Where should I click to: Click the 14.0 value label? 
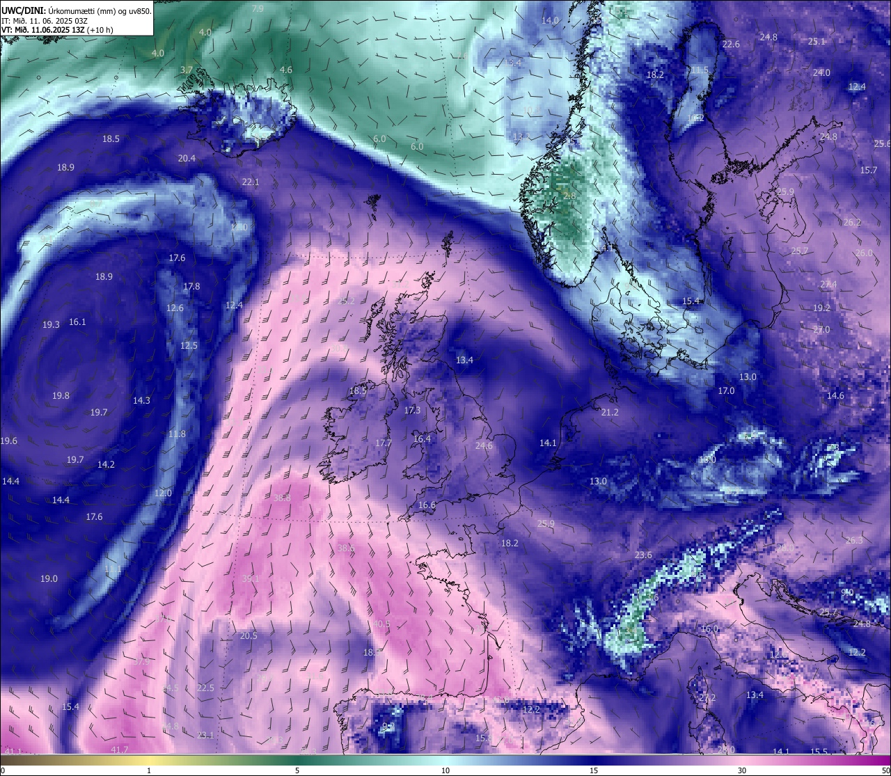pyautogui.click(x=550, y=21)
